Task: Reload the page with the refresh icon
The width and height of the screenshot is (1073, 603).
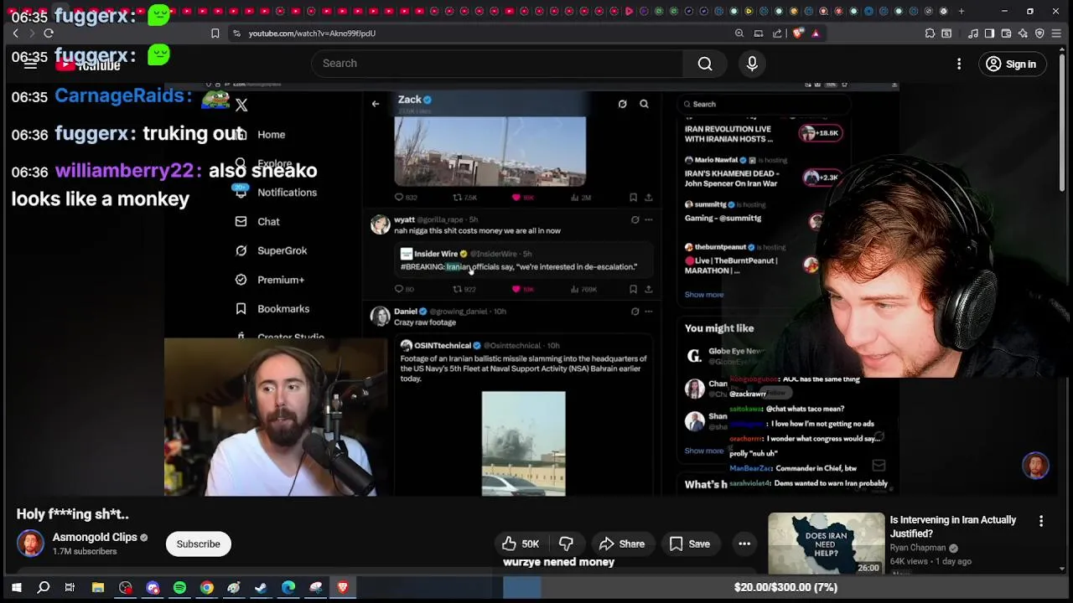Action: pos(49,33)
